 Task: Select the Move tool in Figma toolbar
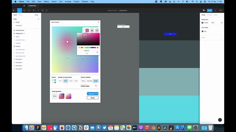[19, 11]
